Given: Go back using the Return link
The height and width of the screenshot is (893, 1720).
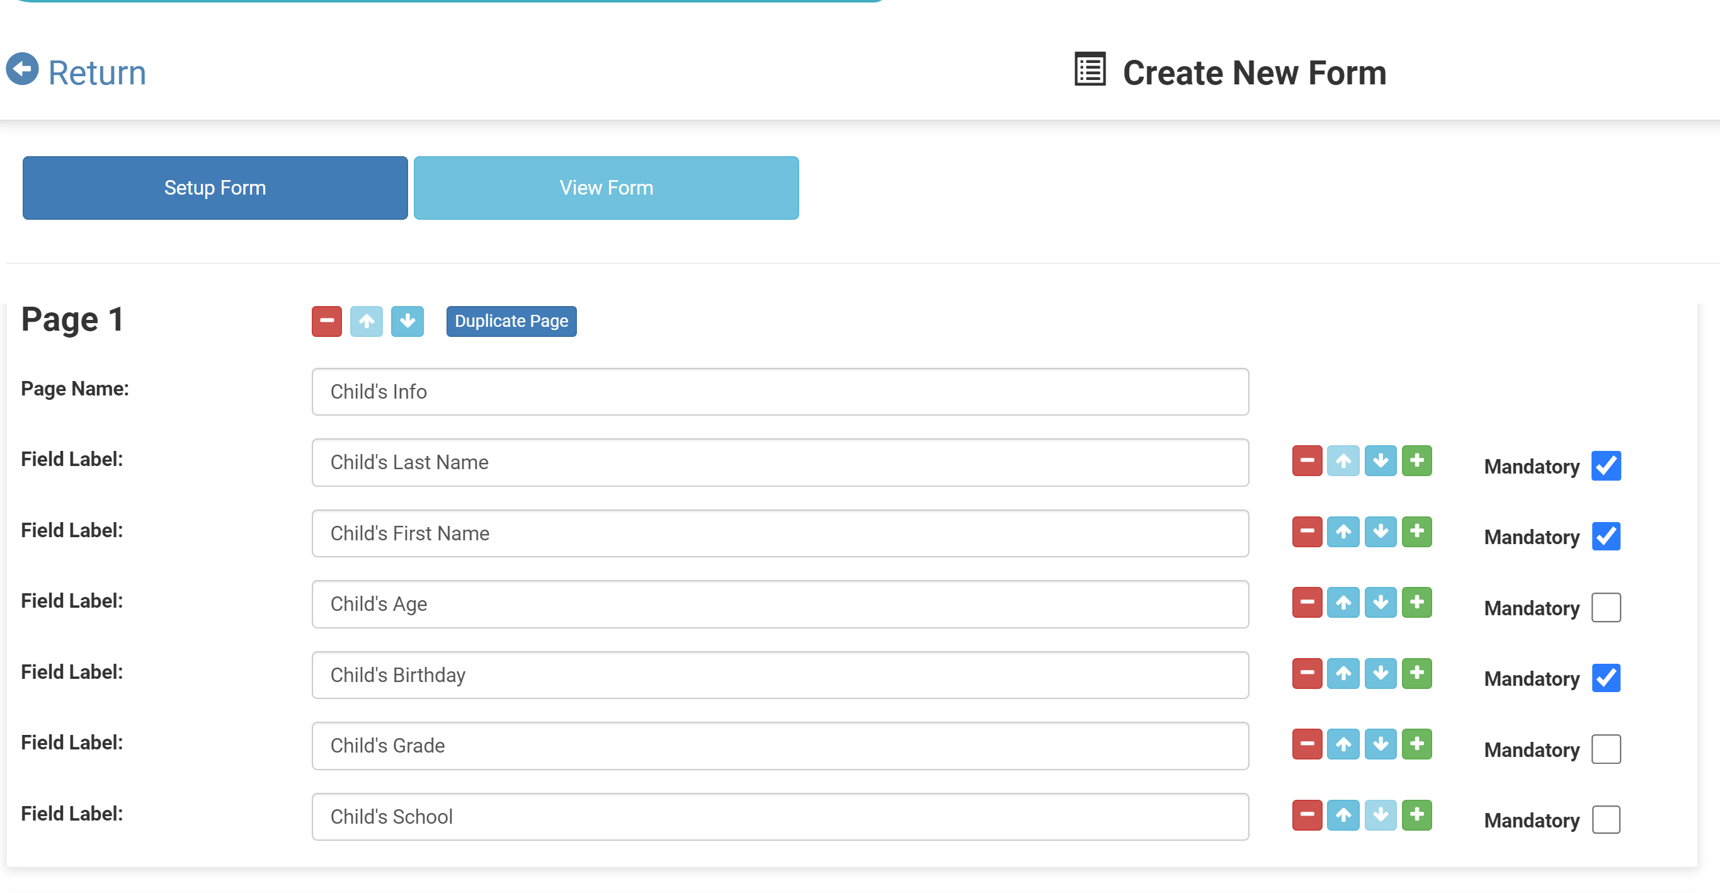Looking at the screenshot, I should click(77, 72).
